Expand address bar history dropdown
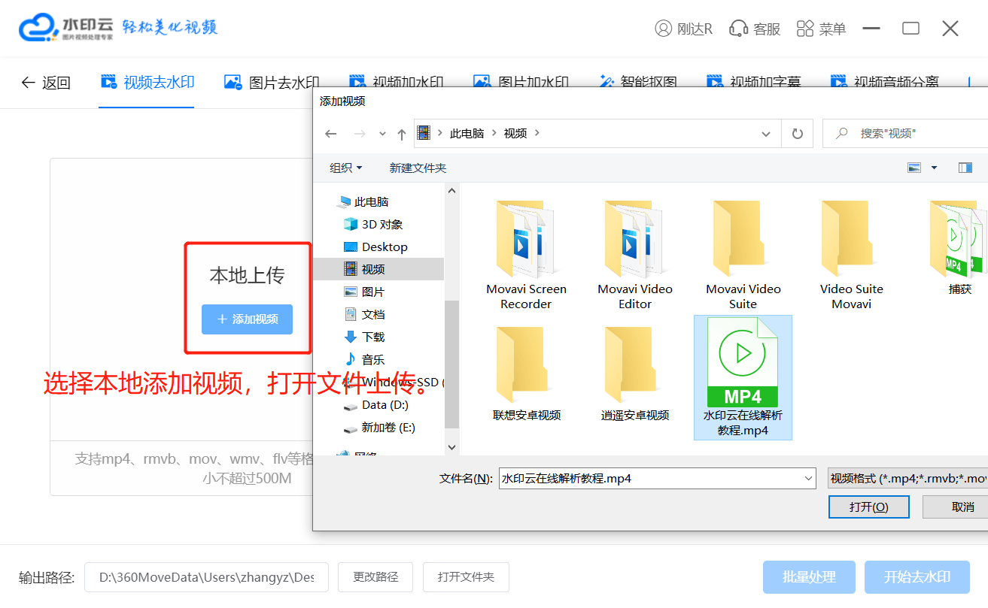 point(766,134)
